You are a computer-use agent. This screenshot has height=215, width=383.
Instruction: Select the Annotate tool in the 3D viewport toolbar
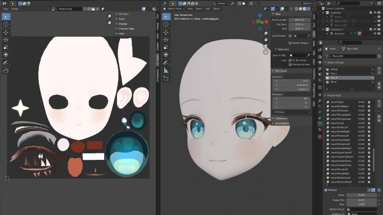click(166, 63)
